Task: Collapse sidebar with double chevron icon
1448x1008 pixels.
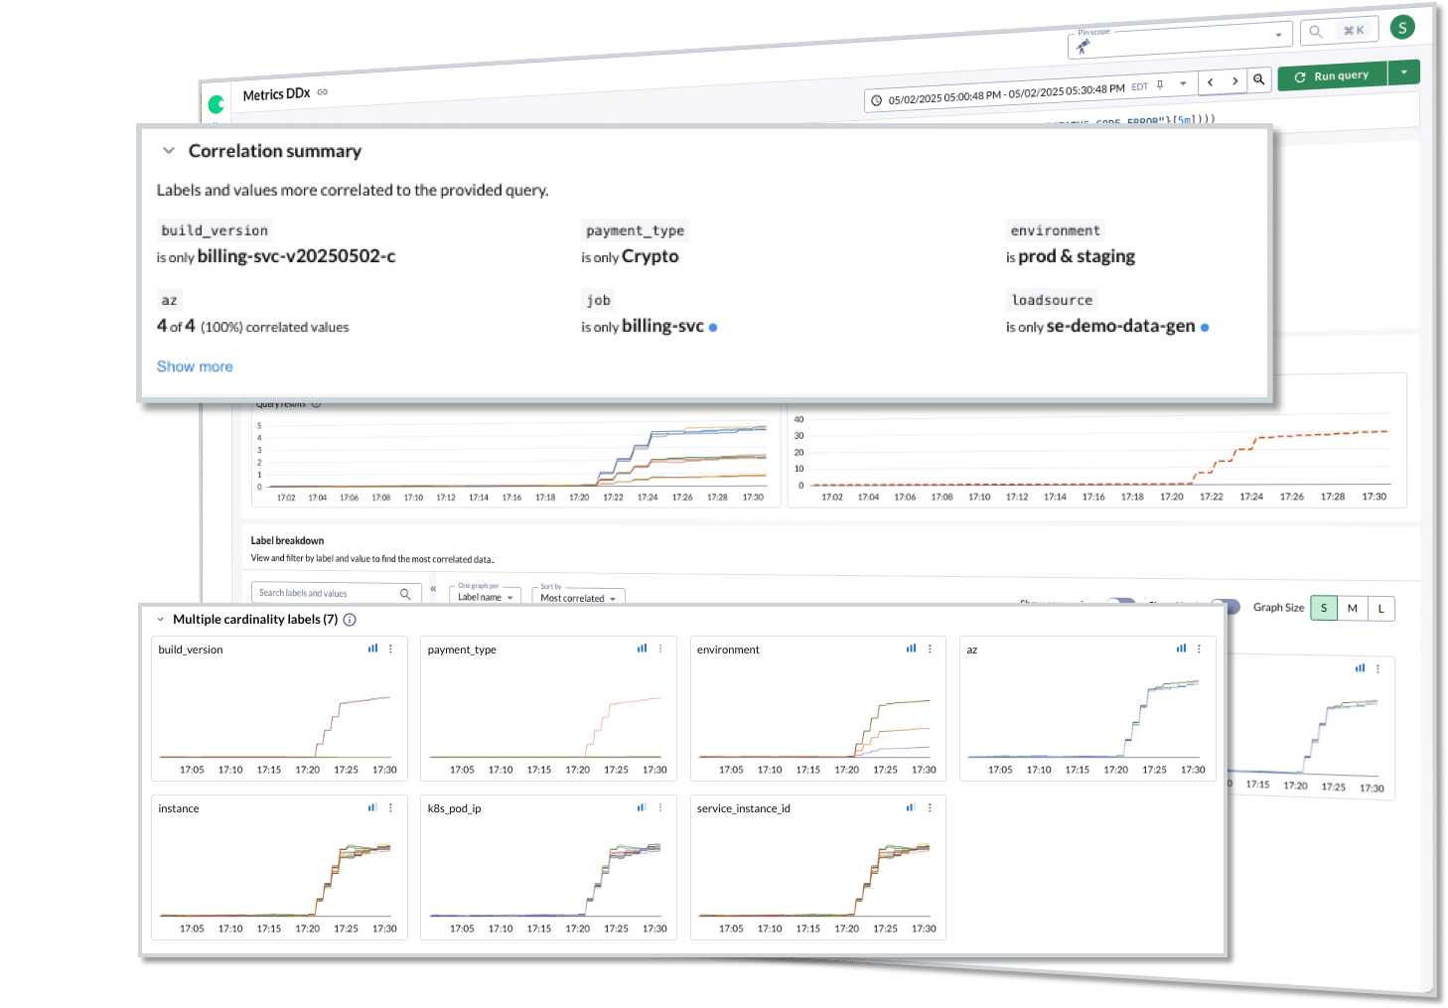Action: pos(433,588)
